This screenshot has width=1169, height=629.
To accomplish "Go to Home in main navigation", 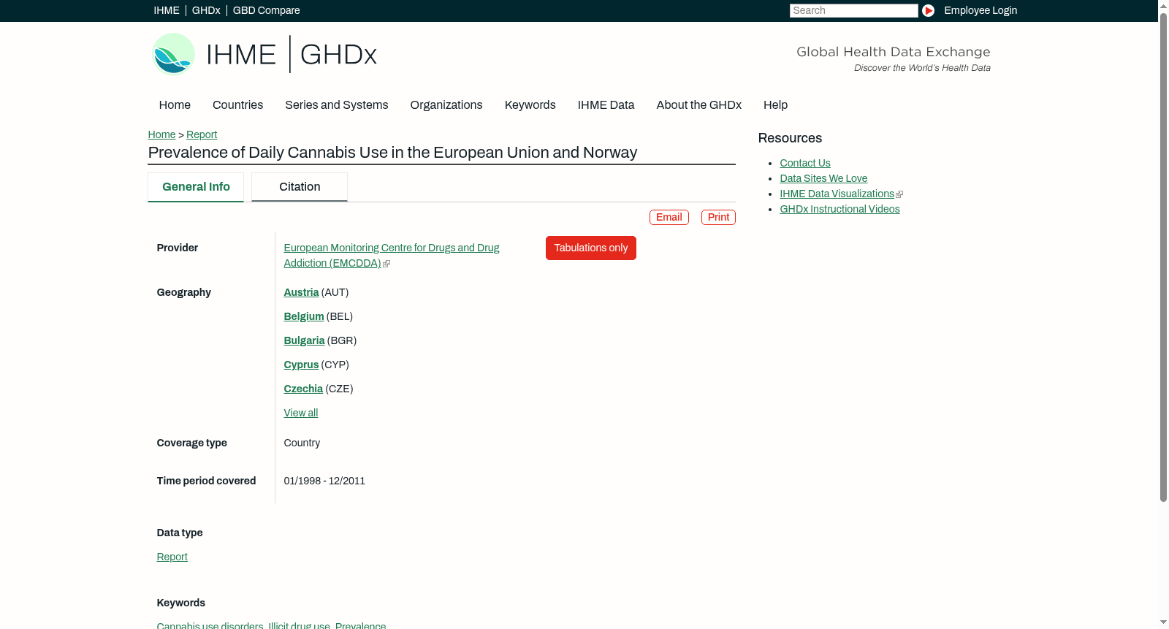I will pyautogui.click(x=175, y=104).
